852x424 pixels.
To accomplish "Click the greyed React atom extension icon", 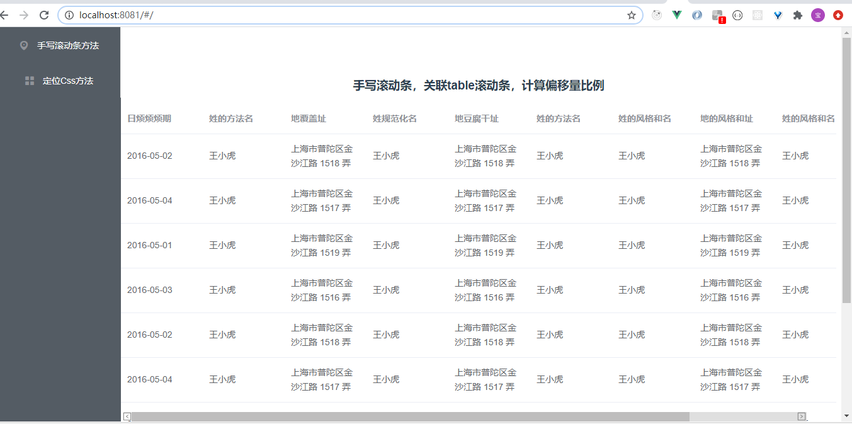I will click(x=757, y=14).
